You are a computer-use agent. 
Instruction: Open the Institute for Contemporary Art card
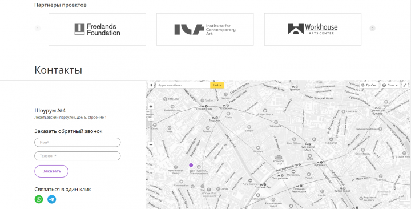205,29
